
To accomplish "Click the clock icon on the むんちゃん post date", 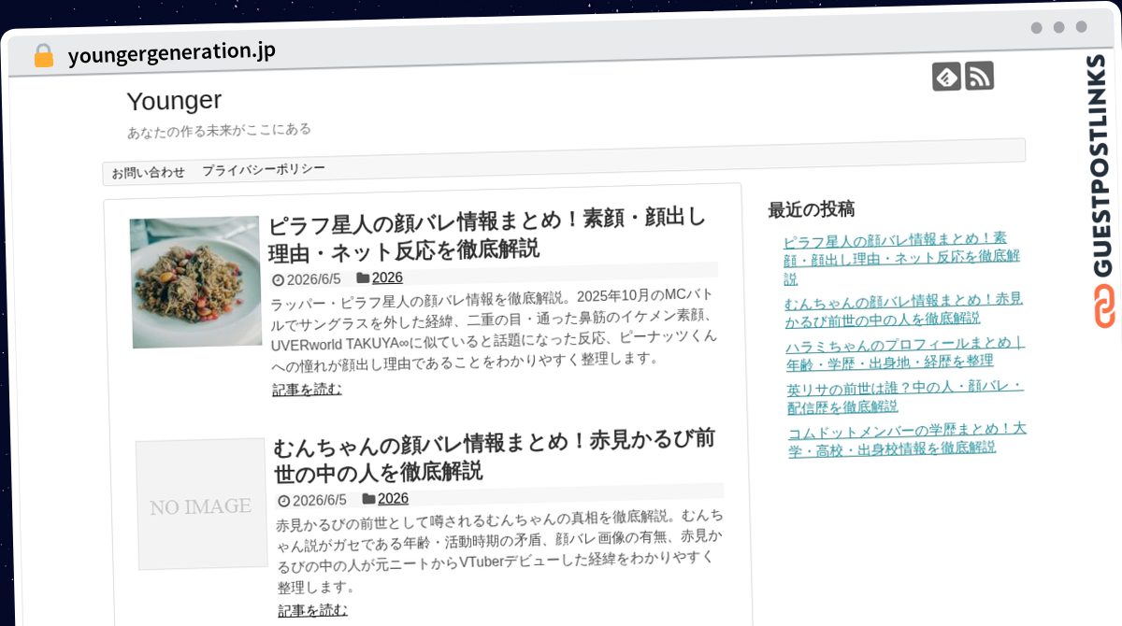I will pyautogui.click(x=283, y=501).
